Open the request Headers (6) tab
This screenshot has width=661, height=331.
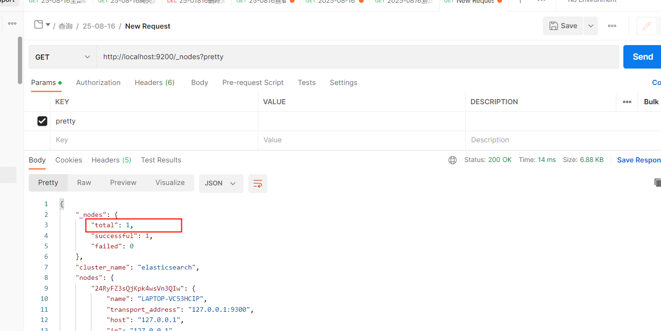coord(155,83)
